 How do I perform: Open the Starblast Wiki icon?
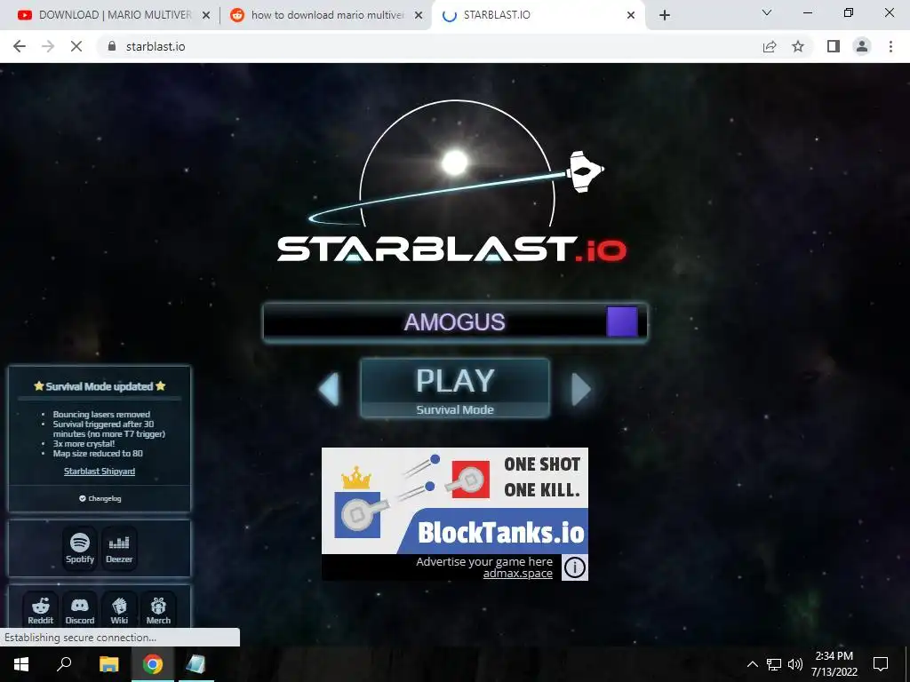[119, 610]
